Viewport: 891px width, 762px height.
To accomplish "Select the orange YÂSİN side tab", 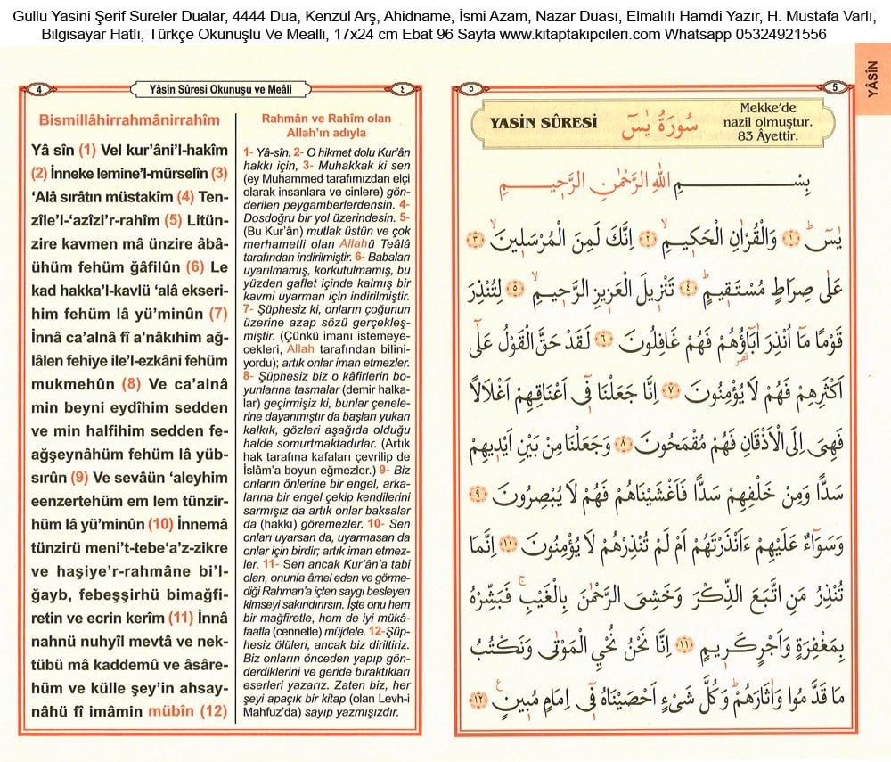I will (x=873, y=79).
